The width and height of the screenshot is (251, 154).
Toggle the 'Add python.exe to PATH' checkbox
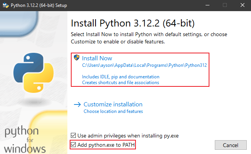[74, 145]
